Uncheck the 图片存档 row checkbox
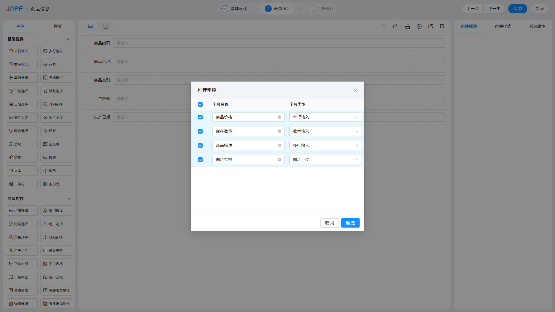 200,160
